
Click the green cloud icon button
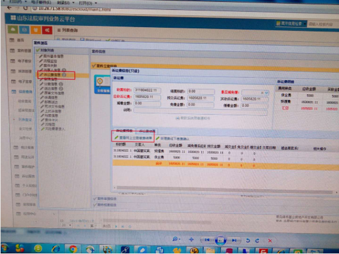click(x=12, y=29)
